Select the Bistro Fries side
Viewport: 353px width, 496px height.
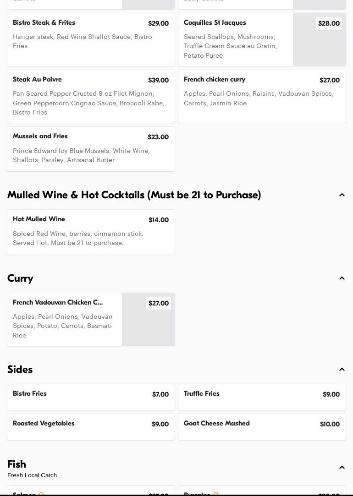[x=91, y=397]
